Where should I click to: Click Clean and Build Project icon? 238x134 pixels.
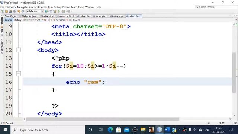(x=55, y=11)
